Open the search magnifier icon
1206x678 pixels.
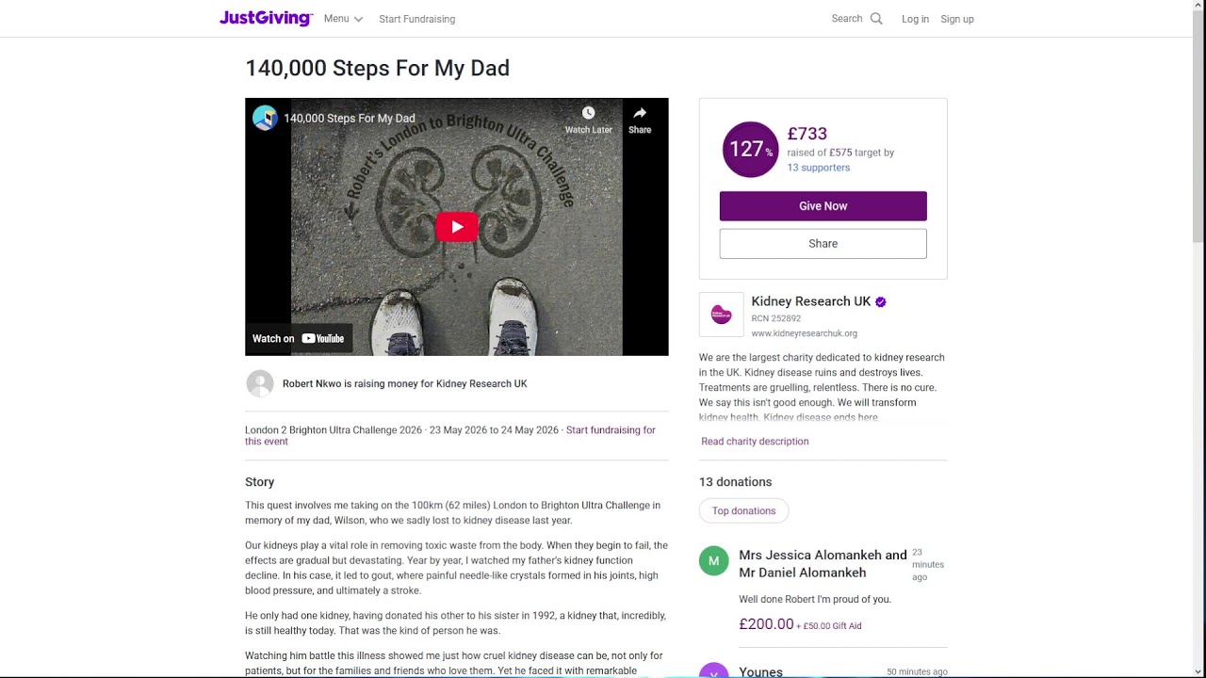(876, 19)
